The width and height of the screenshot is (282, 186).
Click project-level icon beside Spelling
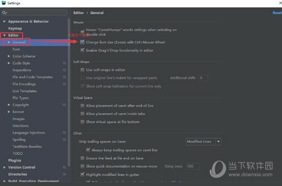64,139
